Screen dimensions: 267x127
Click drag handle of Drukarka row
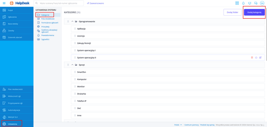click(75, 94)
